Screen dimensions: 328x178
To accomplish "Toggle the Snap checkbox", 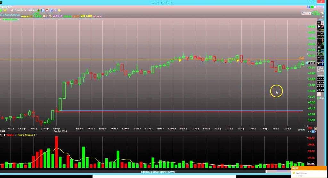I will tap(318, 71).
